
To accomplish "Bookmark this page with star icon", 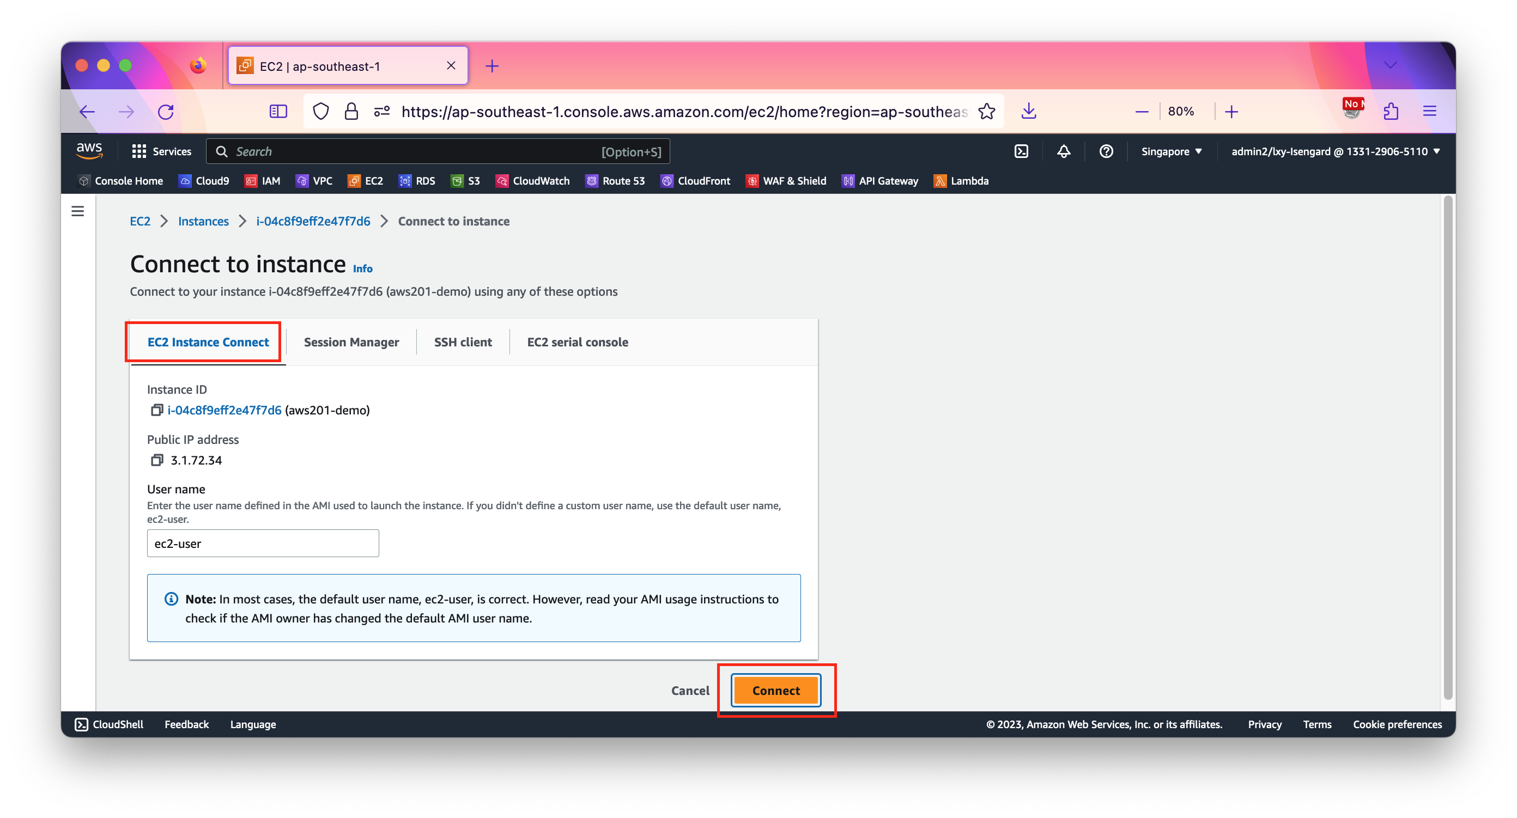I will [986, 111].
